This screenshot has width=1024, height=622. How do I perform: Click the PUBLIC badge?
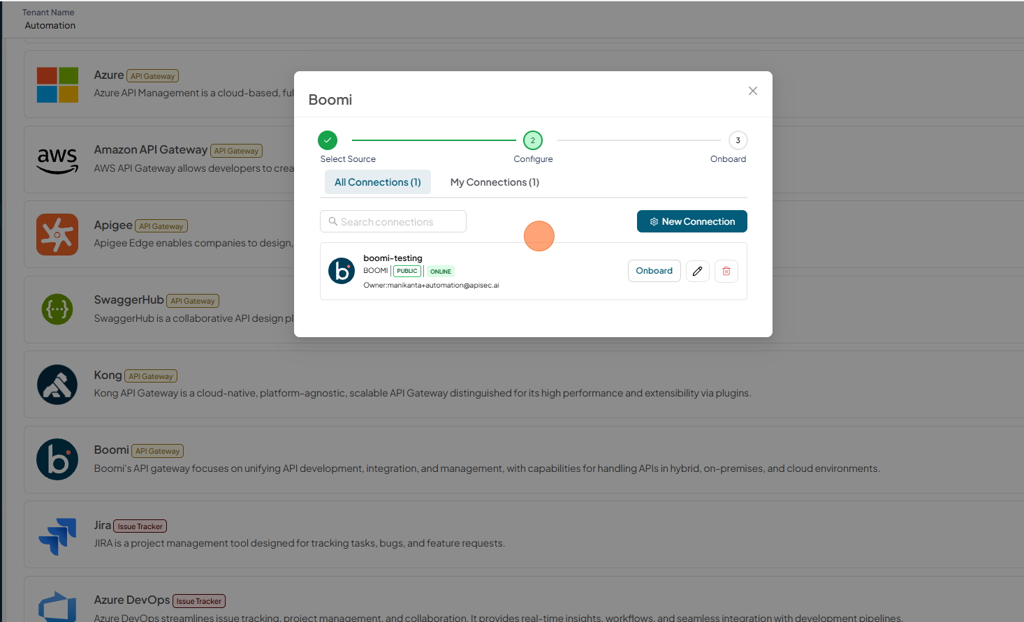pyautogui.click(x=407, y=271)
